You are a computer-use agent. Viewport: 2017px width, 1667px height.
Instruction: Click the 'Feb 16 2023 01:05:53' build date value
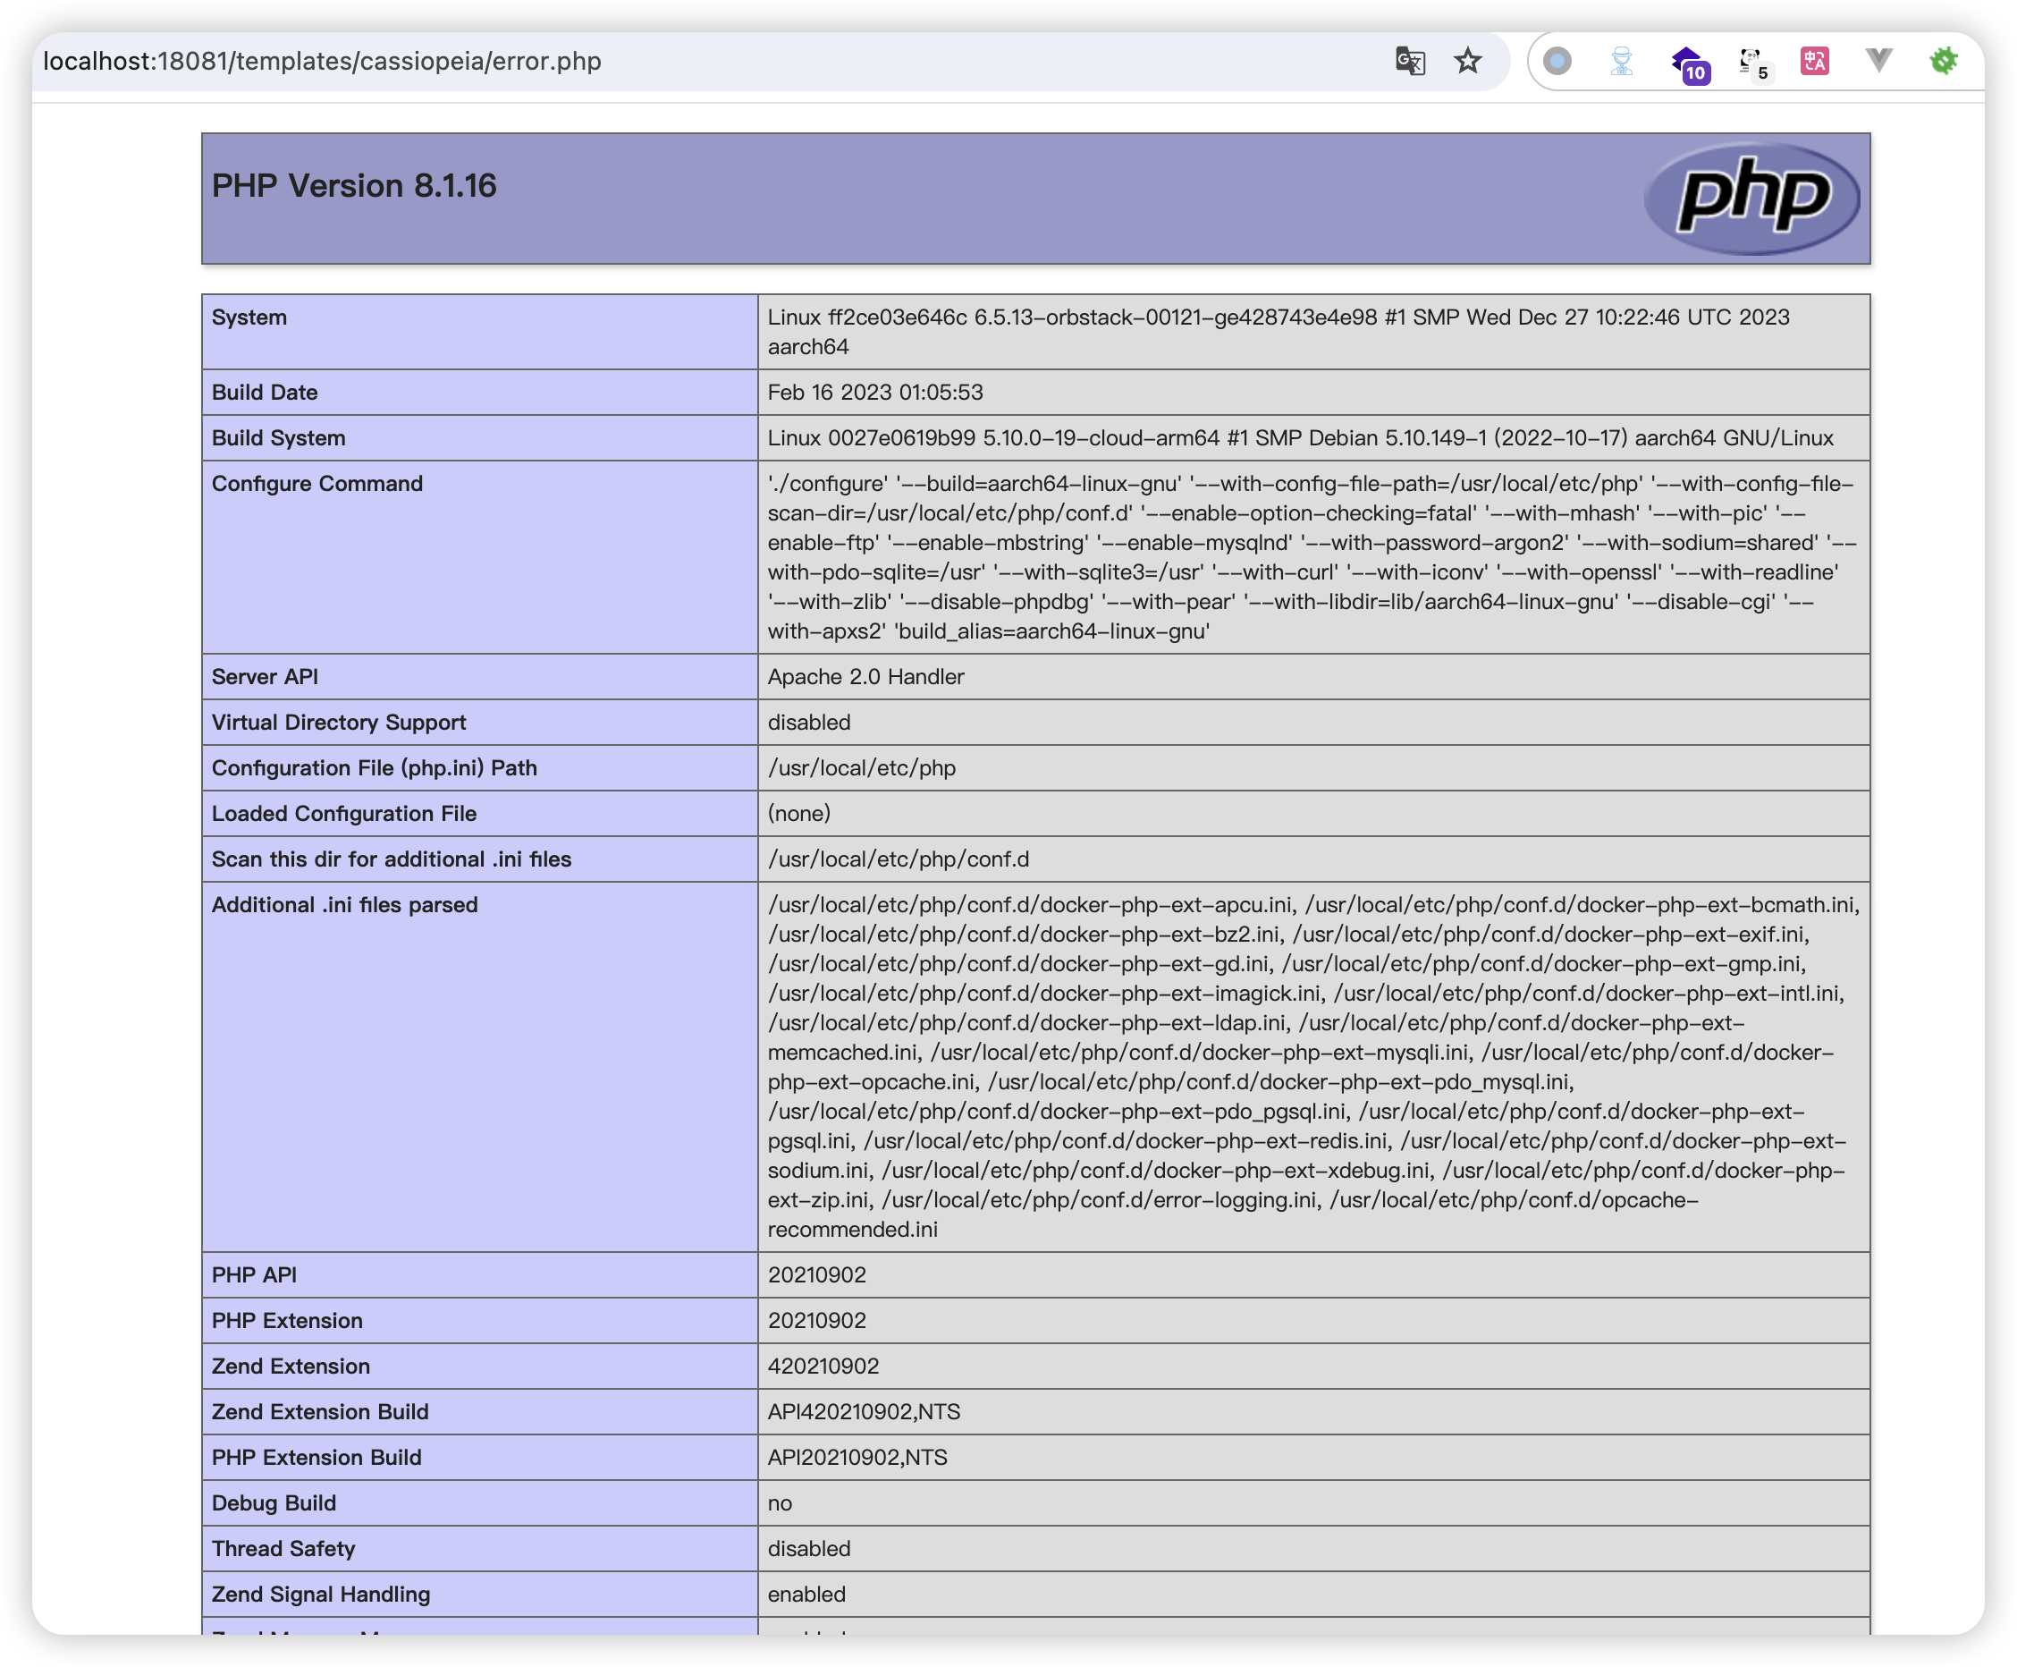[874, 392]
